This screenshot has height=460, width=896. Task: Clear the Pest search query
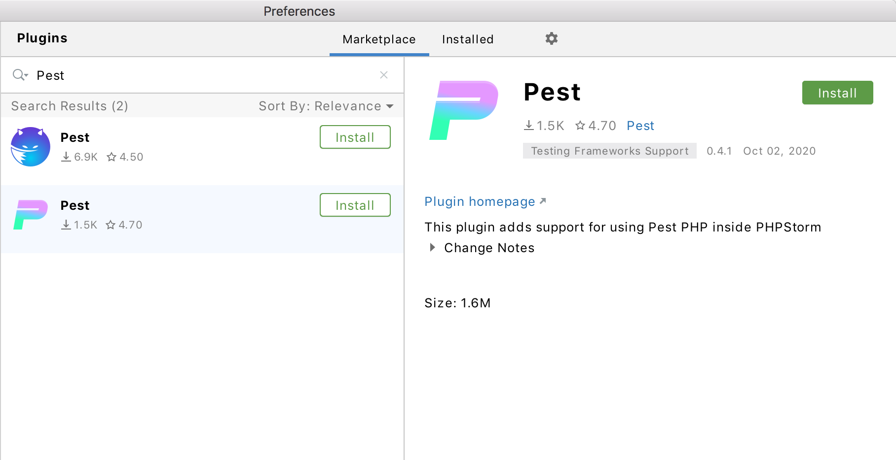pyautogui.click(x=384, y=75)
